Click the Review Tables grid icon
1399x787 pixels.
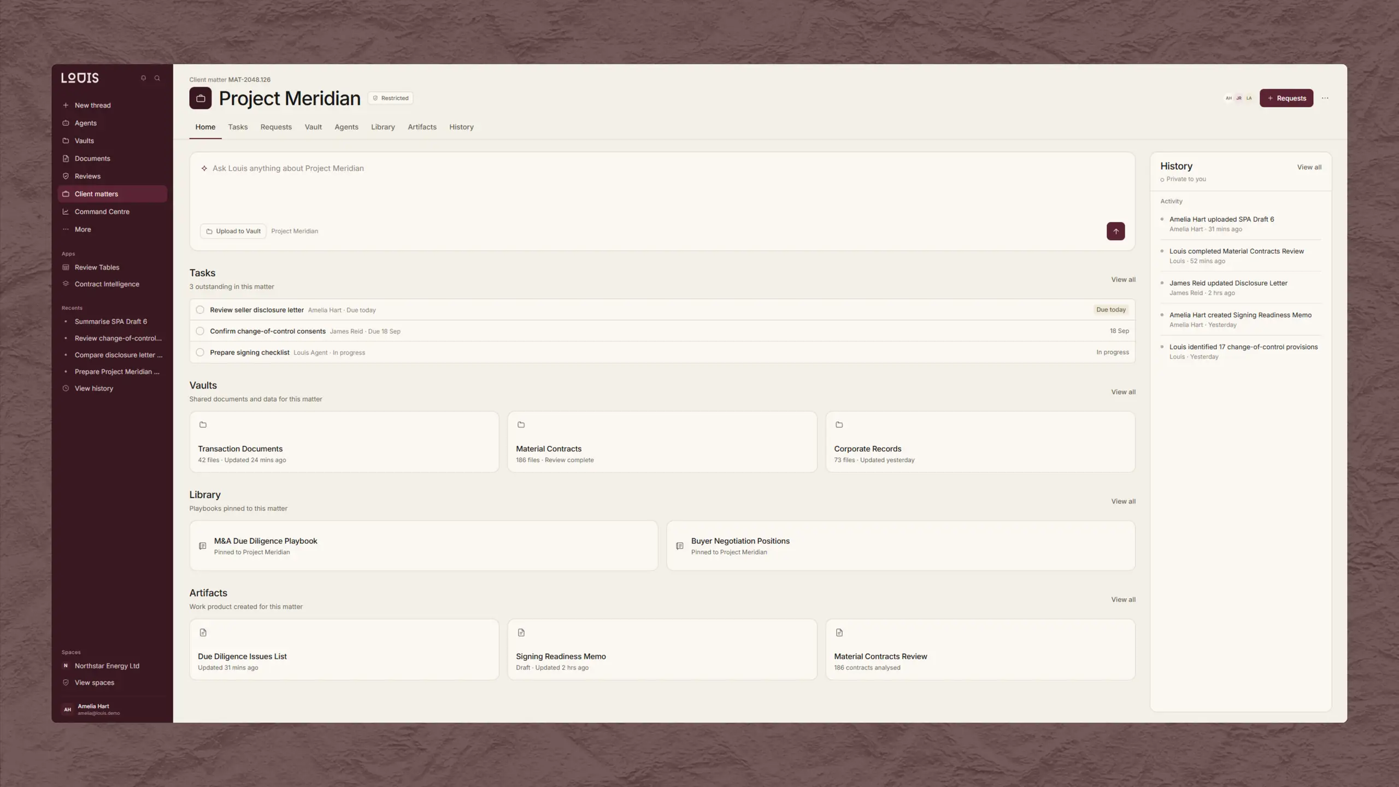coord(66,267)
